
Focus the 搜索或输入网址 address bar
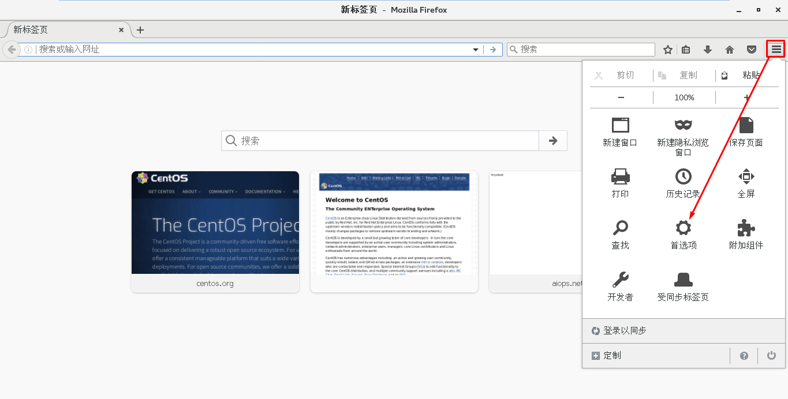[254, 50]
